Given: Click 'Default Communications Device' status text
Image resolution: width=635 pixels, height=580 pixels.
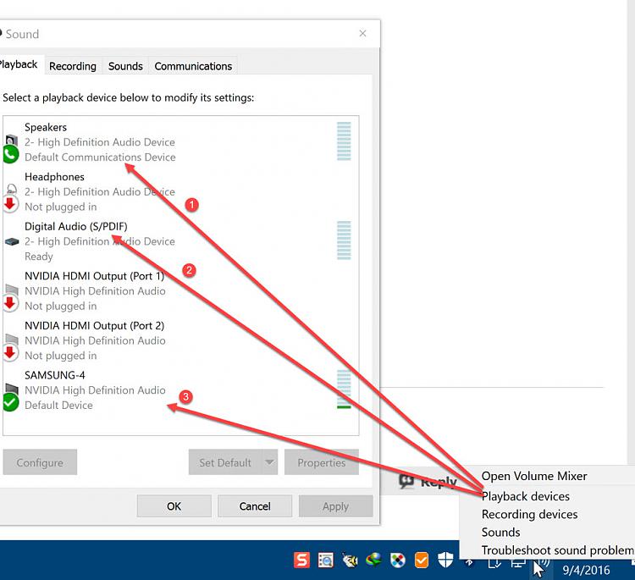Looking at the screenshot, I should point(100,157).
